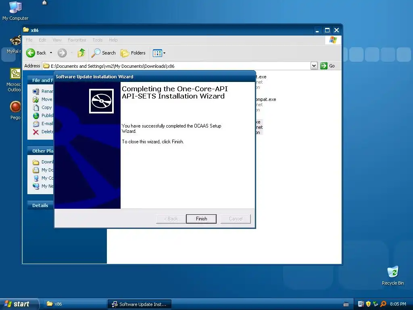Click the yellow security shield tray icon

368,304
